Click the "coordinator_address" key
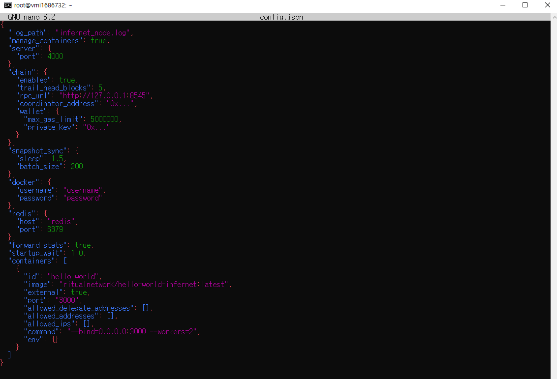Image resolution: width=557 pixels, height=379 pixels. 57,104
